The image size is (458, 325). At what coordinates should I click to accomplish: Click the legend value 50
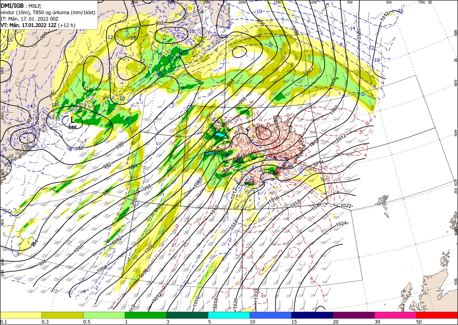point(419,322)
